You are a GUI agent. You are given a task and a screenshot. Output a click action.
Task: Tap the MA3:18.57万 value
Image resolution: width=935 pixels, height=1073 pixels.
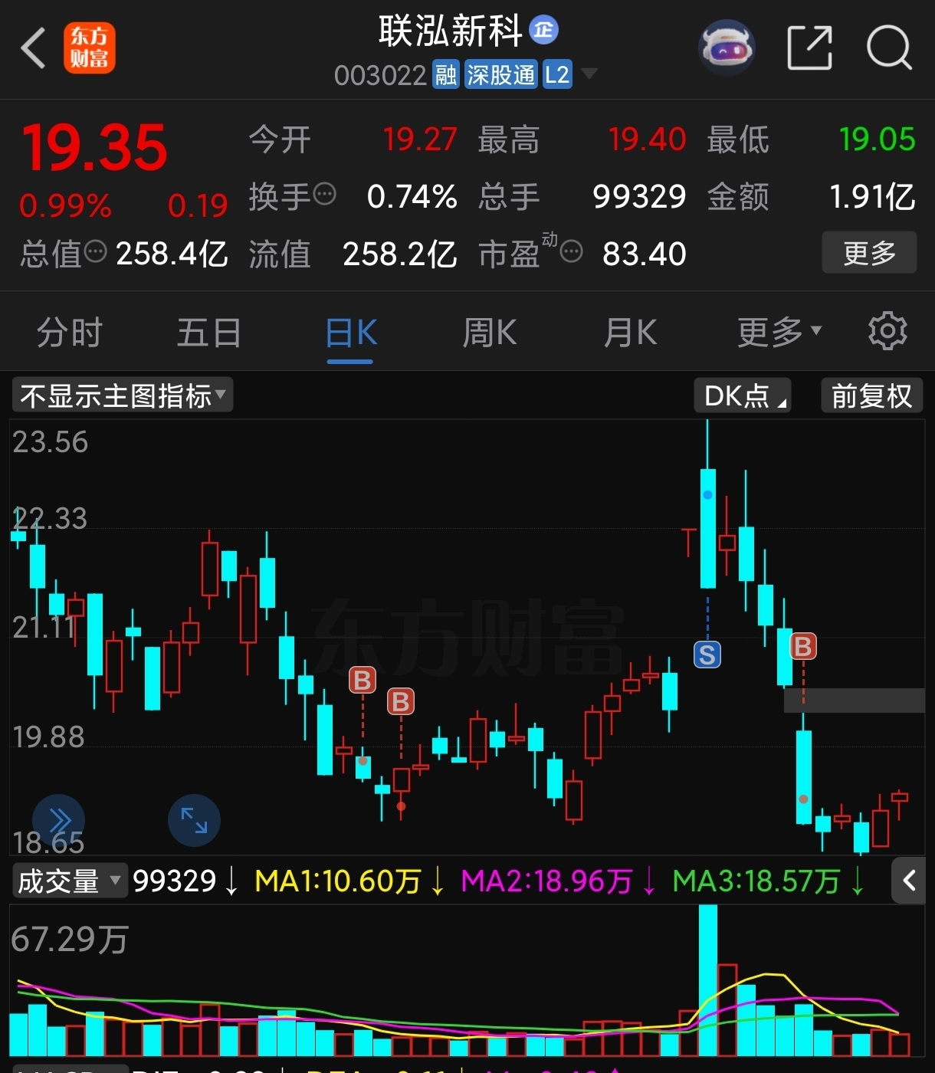point(756,881)
